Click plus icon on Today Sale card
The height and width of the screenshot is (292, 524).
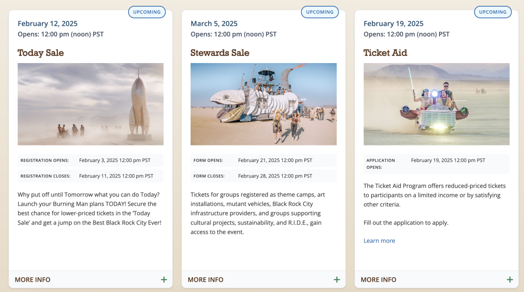pyautogui.click(x=164, y=280)
